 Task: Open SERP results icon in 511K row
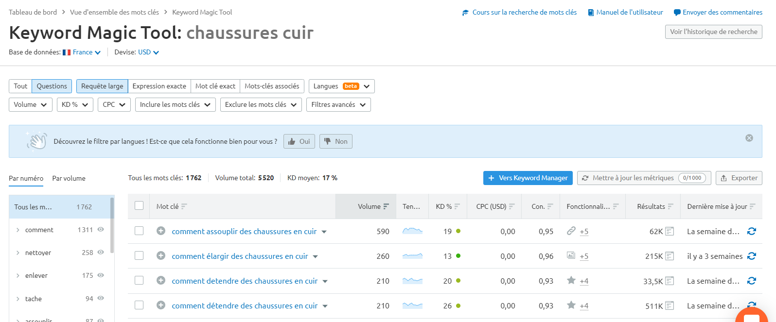pyautogui.click(x=670, y=305)
